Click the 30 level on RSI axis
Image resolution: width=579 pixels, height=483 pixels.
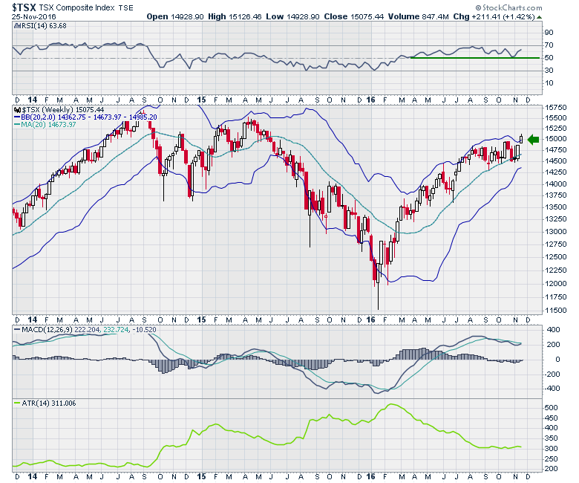[549, 70]
